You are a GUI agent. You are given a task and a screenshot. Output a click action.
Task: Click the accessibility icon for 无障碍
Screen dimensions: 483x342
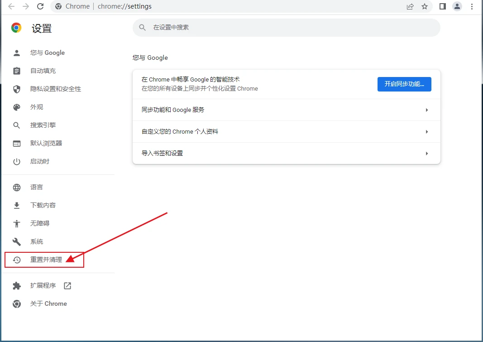tap(17, 224)
